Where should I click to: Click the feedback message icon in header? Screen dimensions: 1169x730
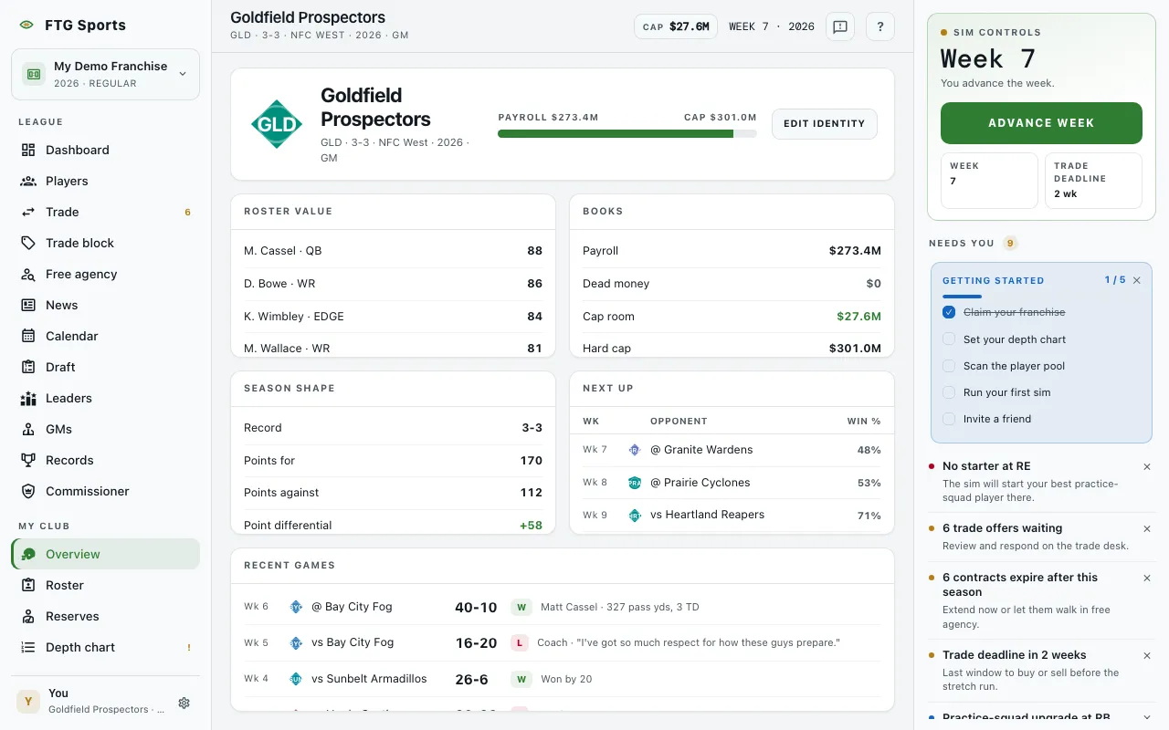click(840, 26)
